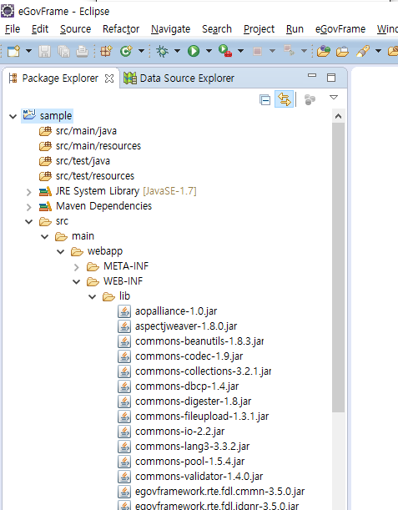Close the Package Explorer tab
This screenshot has width=398, height=510.
click(109, 78)
